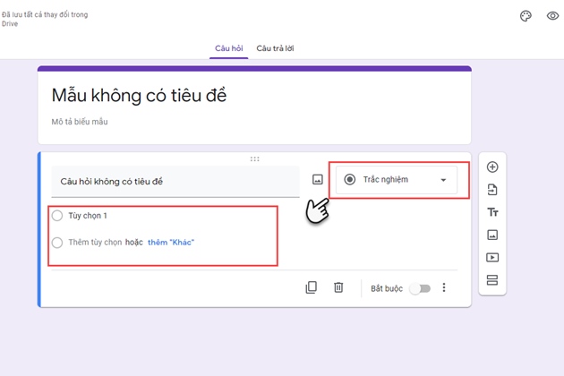The image size is (564, 376).
Task: Duplicate the question with the copy icon
Action: (312, 287)
